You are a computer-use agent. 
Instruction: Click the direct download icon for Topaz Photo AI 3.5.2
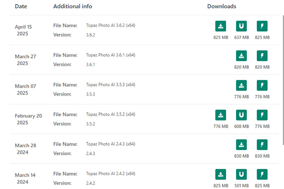(x=221, y=115)
